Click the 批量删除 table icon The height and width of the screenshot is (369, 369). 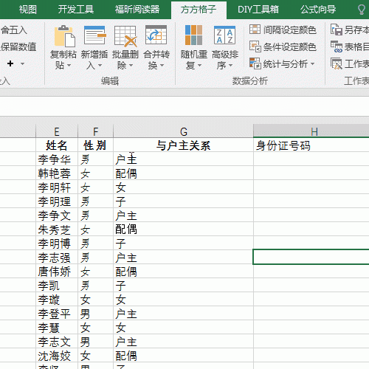(x=125, y=36)
